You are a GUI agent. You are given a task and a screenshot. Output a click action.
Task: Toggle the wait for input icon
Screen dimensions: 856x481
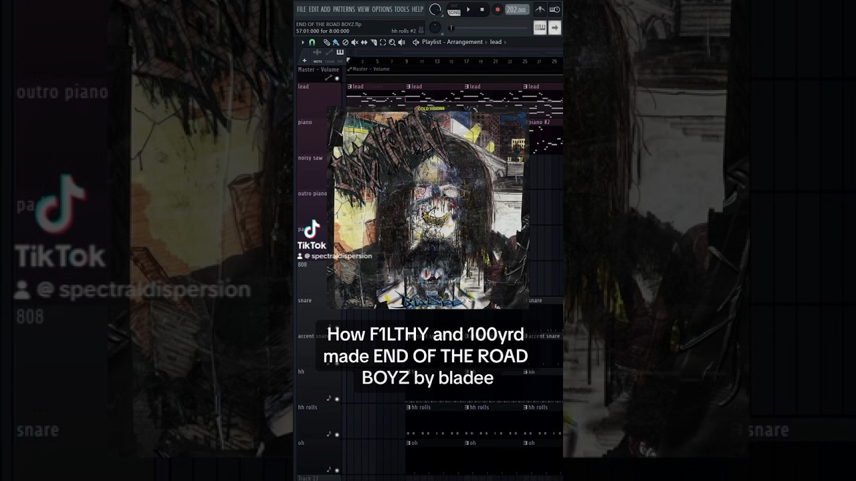pos(554,9)
